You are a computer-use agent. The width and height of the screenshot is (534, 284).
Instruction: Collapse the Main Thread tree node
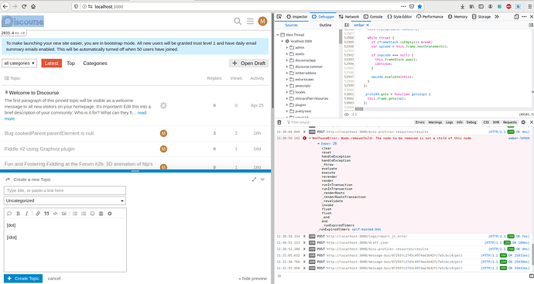click(278, 35)
